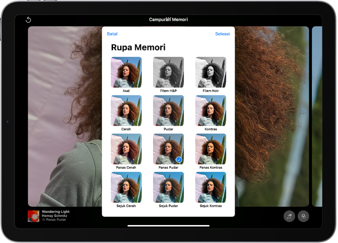Tap checkmark on Panas Pudar look
The image size is (338, 243).
(x=179, y=160)
